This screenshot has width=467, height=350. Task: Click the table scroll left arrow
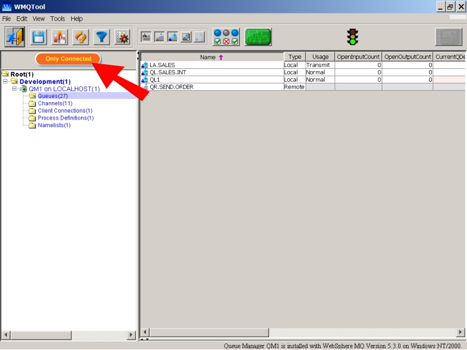coord(145,332)
